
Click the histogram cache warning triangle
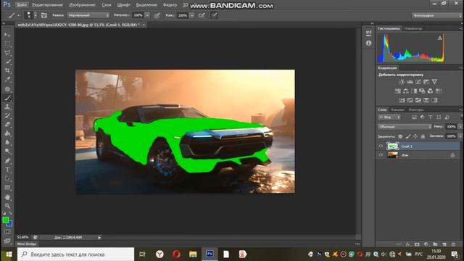(x=440, y=38)
